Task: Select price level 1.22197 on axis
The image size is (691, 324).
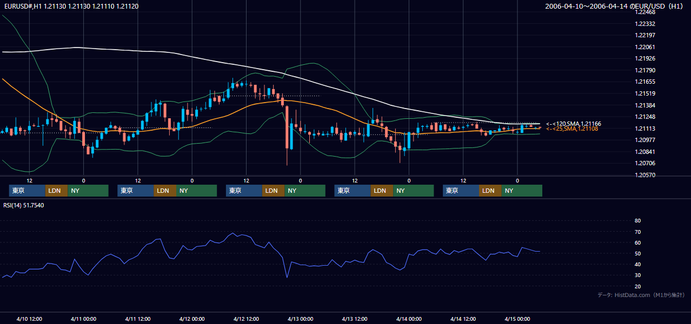Action: click(644, 35)
